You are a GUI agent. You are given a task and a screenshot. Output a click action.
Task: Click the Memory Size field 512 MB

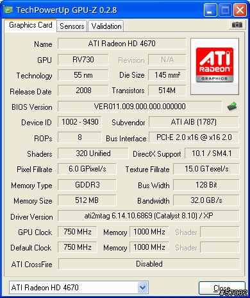click(87, 200)
